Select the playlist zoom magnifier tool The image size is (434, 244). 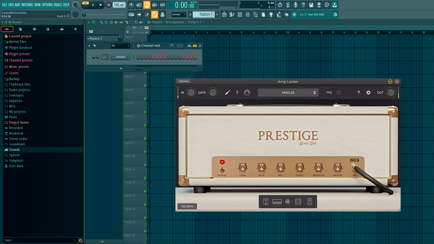[136, 22]
